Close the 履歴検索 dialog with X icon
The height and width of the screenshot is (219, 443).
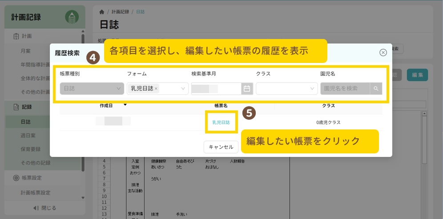point(383,53)
